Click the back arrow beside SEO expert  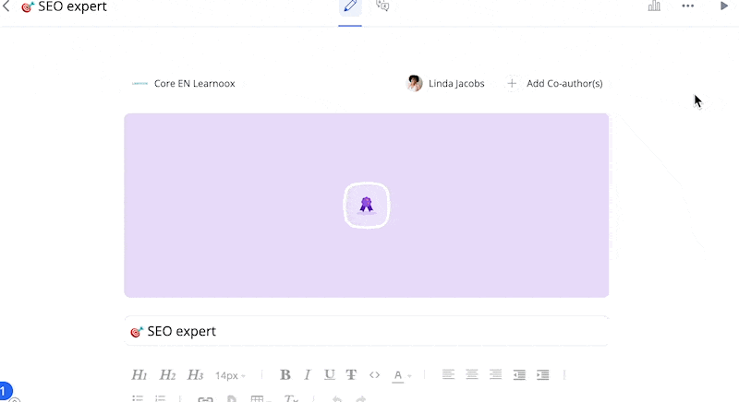7,6
